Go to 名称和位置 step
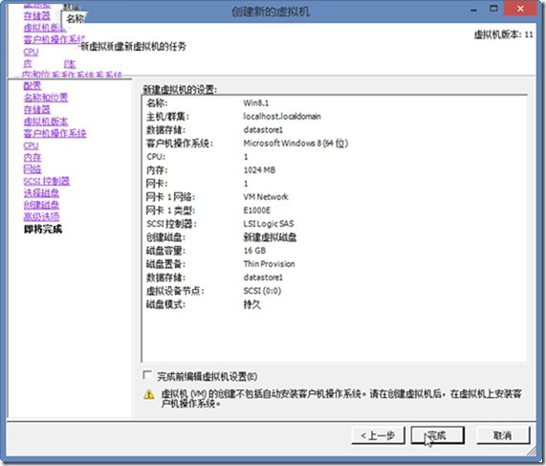The image size is (546, 466). tap(46, 98)
